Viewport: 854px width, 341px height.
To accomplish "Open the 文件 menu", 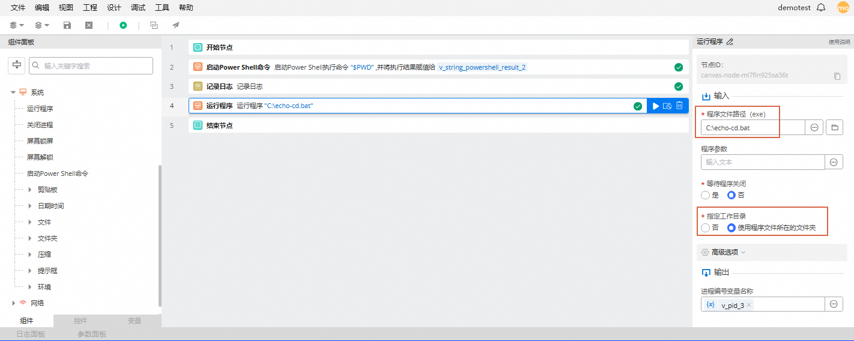I will click(18, 8).
